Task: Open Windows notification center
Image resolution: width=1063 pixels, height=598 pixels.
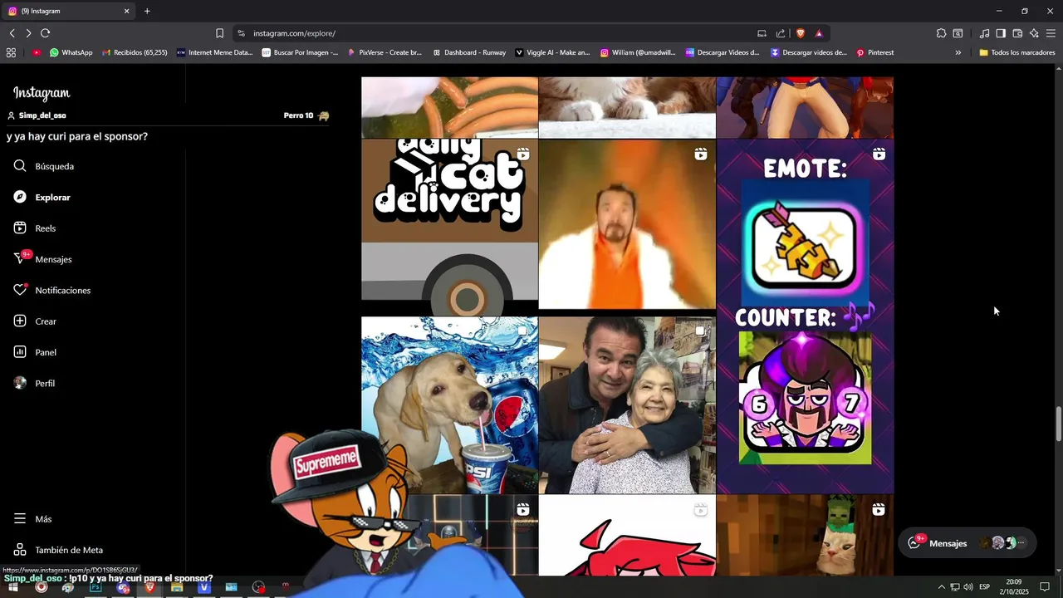Action: [x=1046, y=587]
